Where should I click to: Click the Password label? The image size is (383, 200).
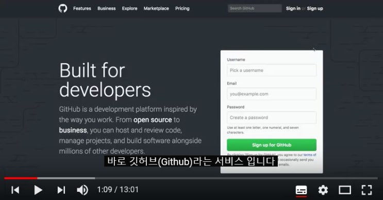(236, 107)
